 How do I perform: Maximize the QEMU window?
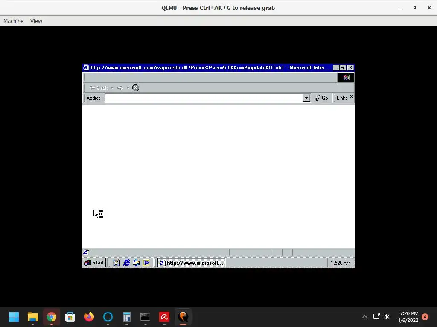415,8
